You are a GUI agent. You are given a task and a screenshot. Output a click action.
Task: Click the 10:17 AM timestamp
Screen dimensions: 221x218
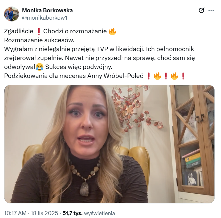click(x=15, y=213)
